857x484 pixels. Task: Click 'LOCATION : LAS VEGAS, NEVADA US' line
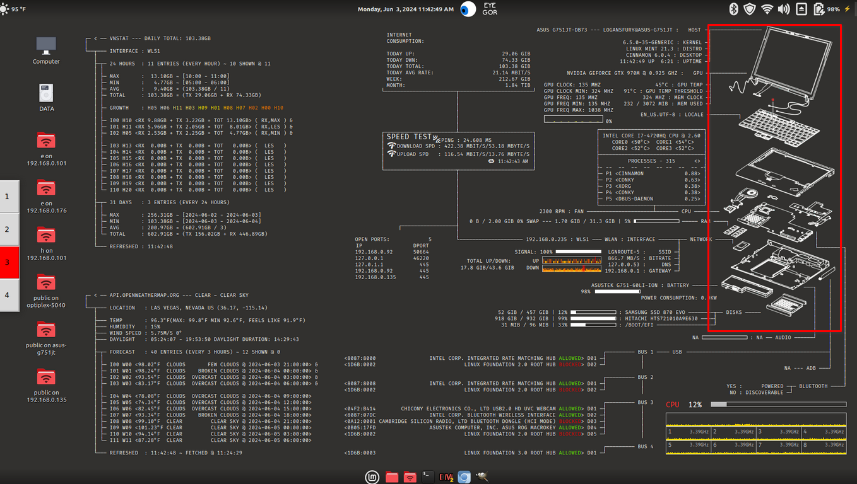pos(188,308)
